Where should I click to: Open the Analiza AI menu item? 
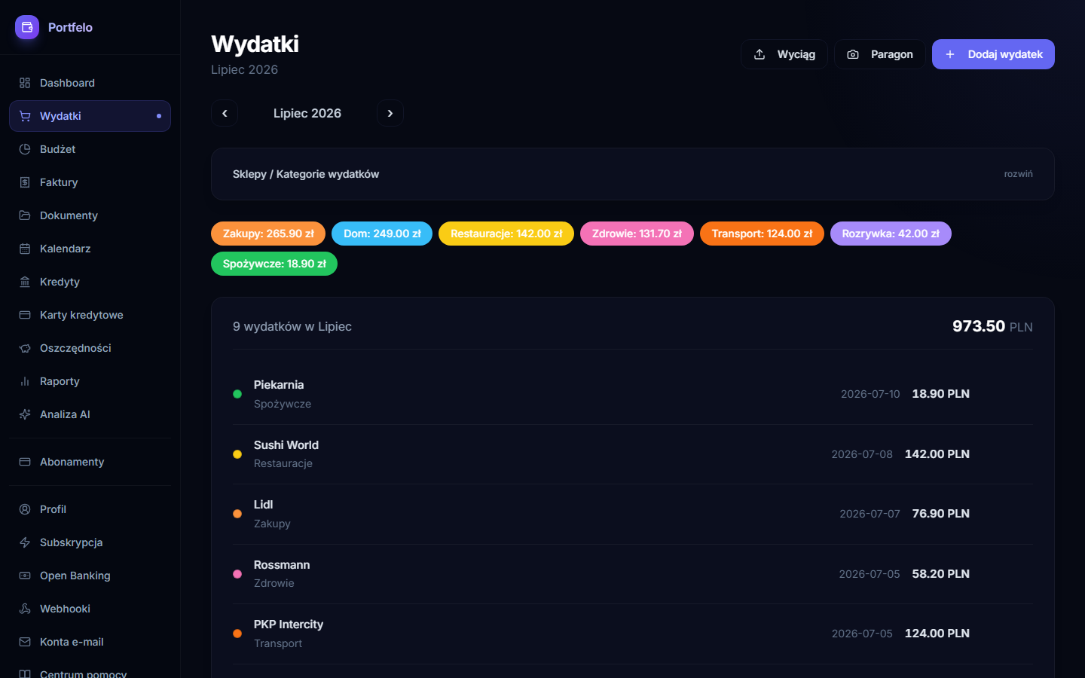90,414
